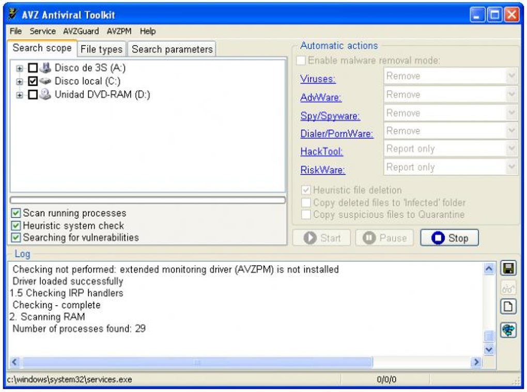This screenshot has height=392, width=527.
Task: Switch to the File types tab
Action: pyautogui.click(x=101, y=49)
